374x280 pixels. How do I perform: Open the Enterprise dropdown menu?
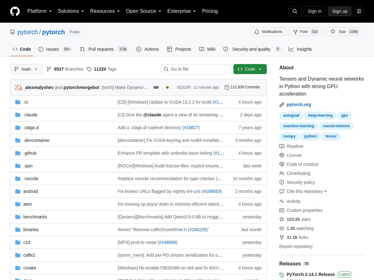click(182, 11)
